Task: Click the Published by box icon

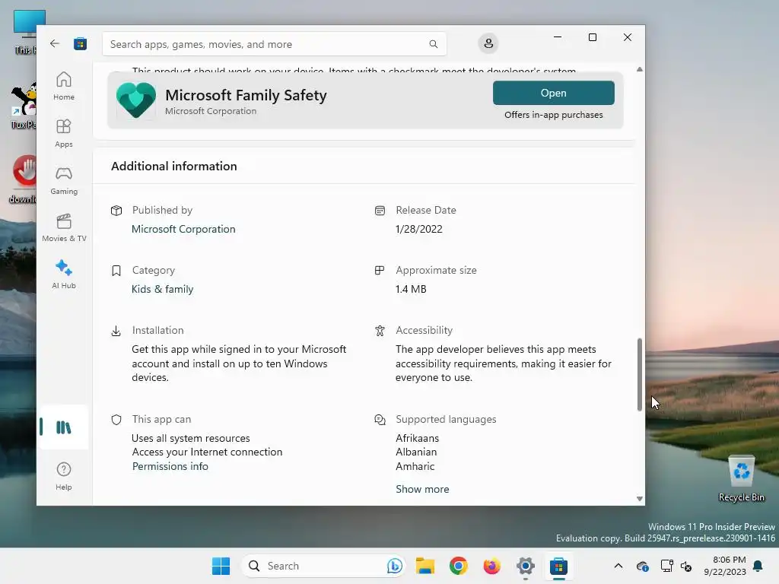Action: (x=116, y=211)
